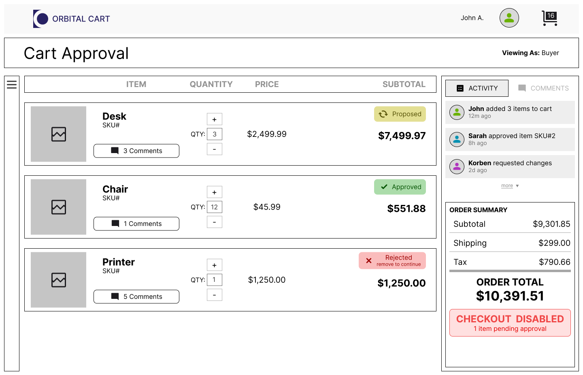Increase the Desk quantity with plus button
This screenshot has width=583, height=375.
pos(215,119)
